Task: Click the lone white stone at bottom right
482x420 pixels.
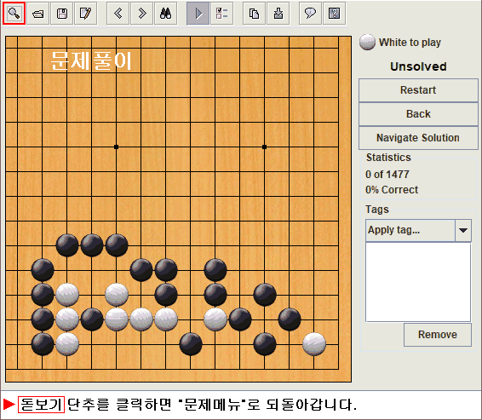Action: click(x=314, y=343)
